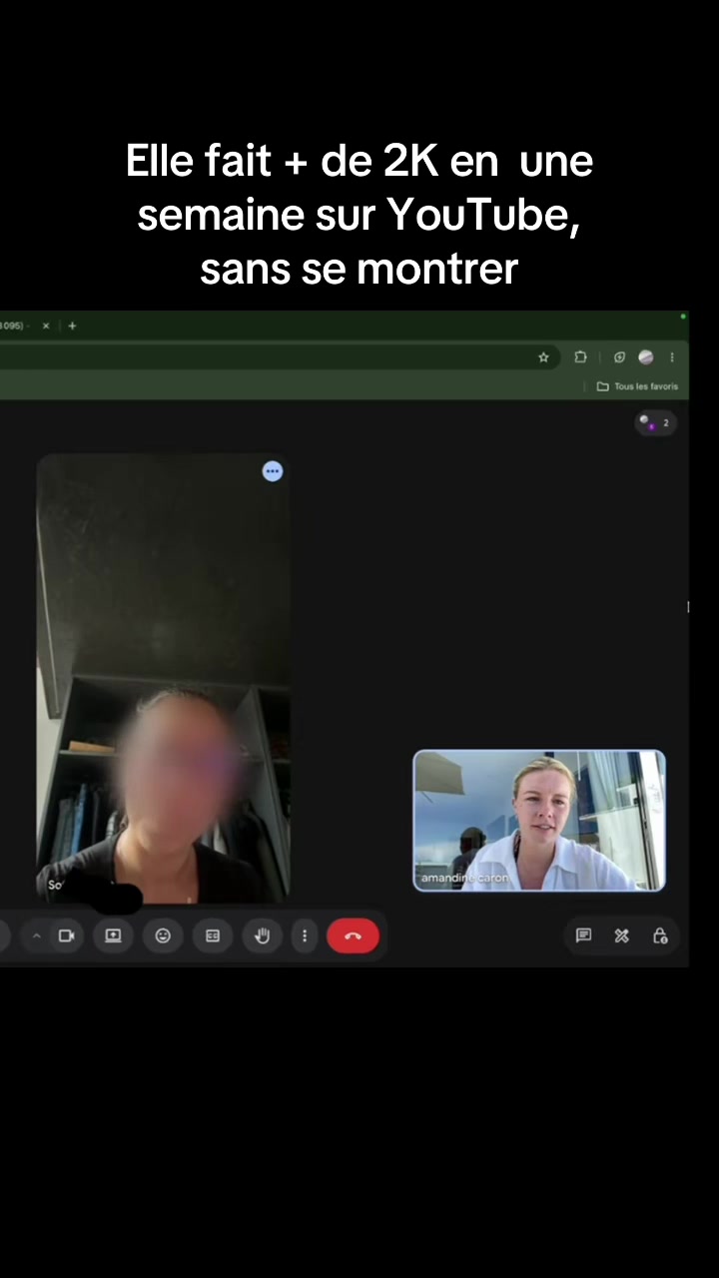Image resolution: width=719 pixels, height=1278 pixels.
Task: Open Chrome extensions puzzle icon
Action: click(x=580, y=357)
